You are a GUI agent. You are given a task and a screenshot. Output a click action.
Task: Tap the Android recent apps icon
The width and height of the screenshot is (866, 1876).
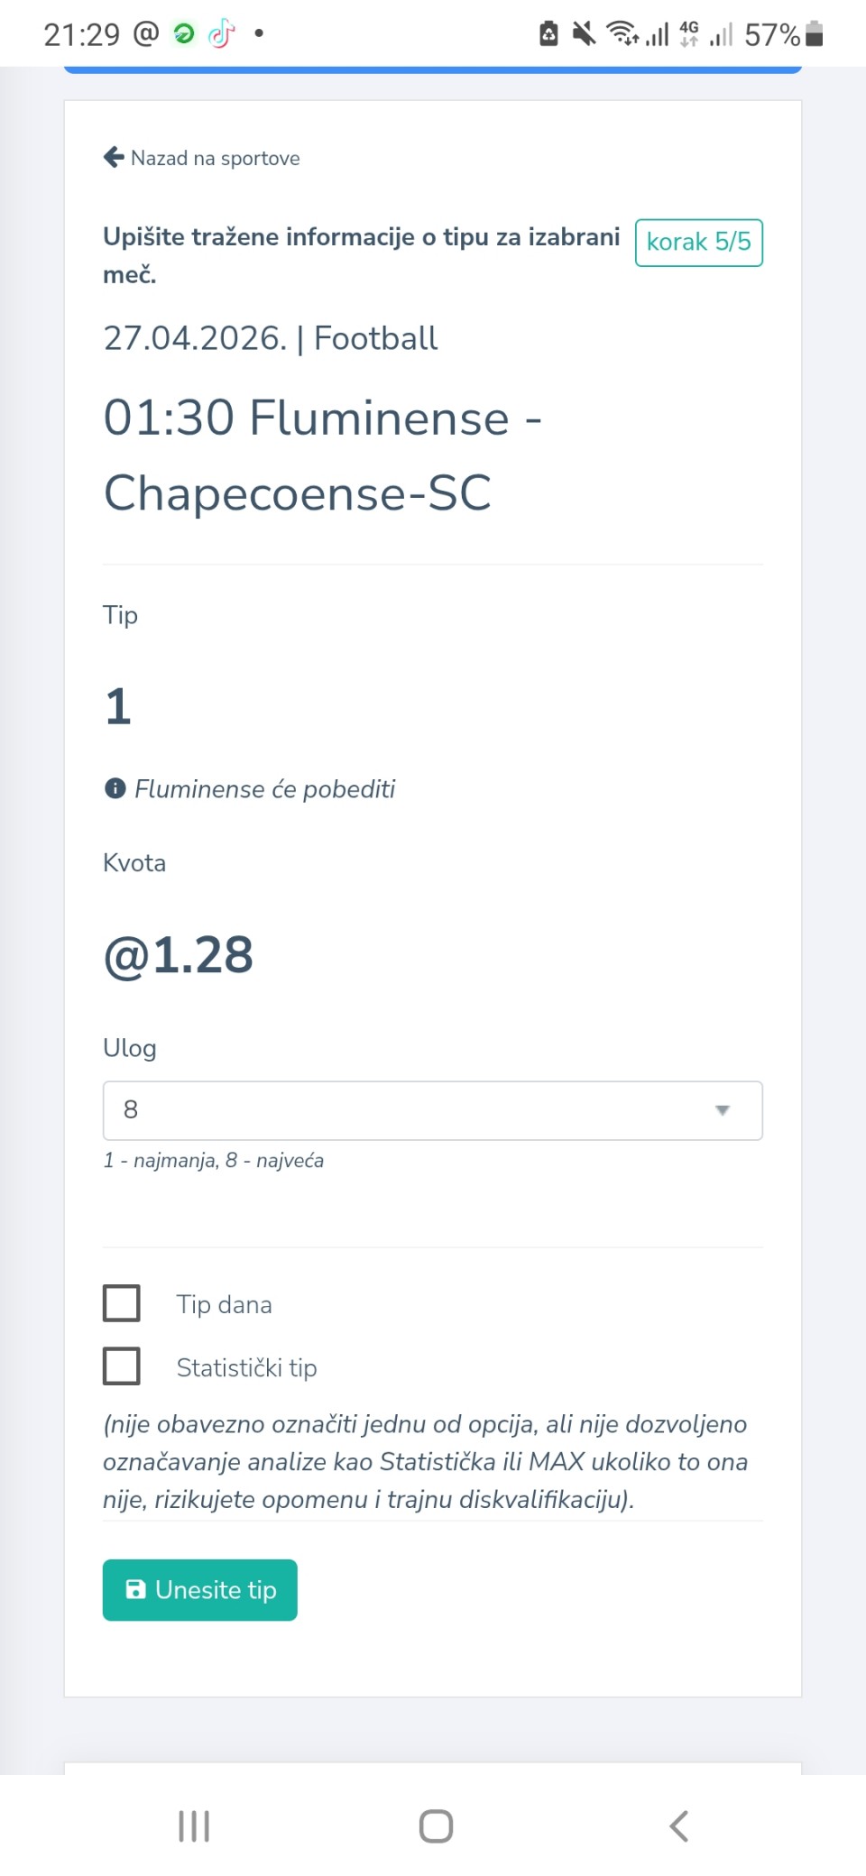(x=194, y=1825)
